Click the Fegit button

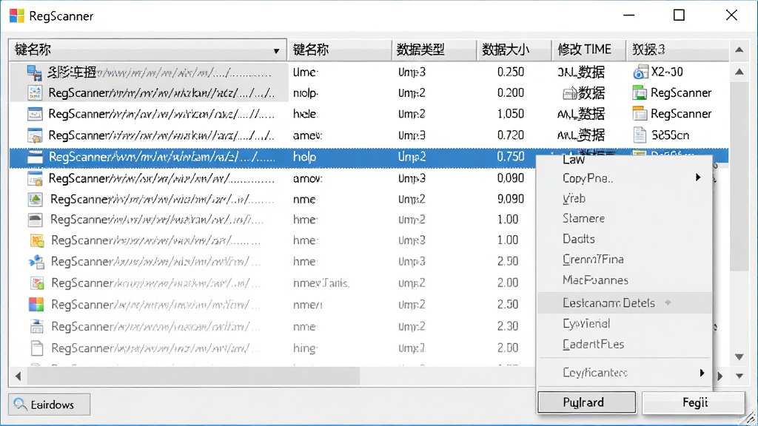click(694, 402)
